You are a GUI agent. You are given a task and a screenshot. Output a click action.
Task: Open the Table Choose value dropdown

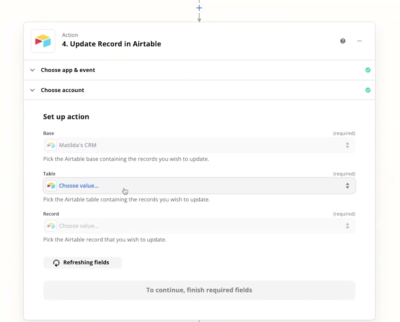pyautogui.click(x=199, y=186)
